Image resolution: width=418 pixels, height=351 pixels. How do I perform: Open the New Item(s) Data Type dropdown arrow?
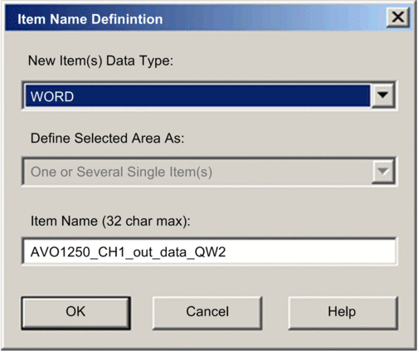click(x=383, y=95)
